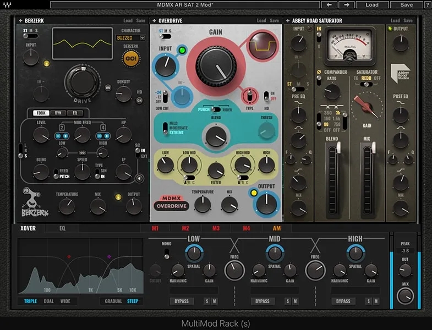Switch to the EQ tab
Viewport: 432px width, 330px height.
(62, 228)
